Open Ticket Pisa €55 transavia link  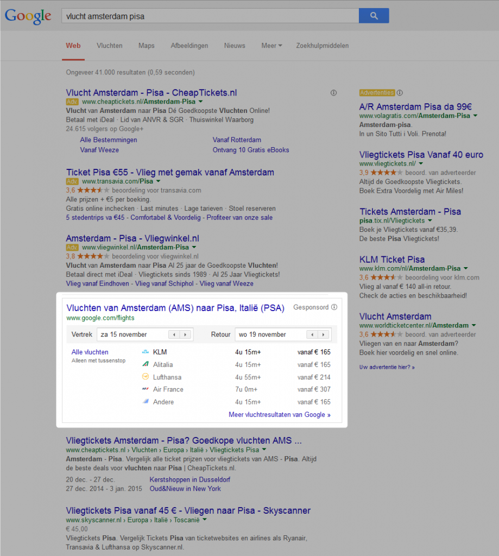pos(170,172)
